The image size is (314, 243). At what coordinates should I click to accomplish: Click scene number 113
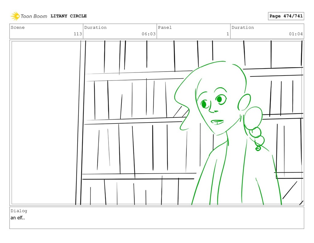tap(78, 34)
